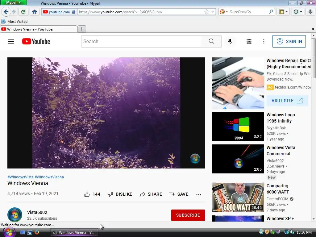316x237 pixels.
Task: Open the bookmarks menu toolbar button
Action: (x=283, y=12)
